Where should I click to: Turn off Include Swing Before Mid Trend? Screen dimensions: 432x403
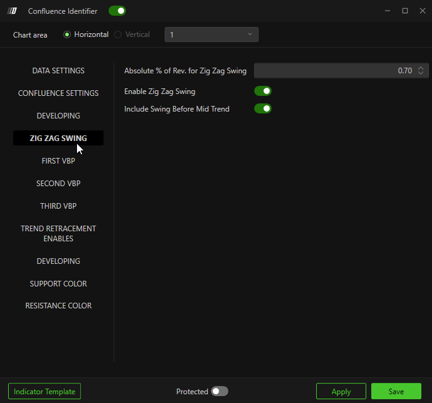(x=262, y=109)
